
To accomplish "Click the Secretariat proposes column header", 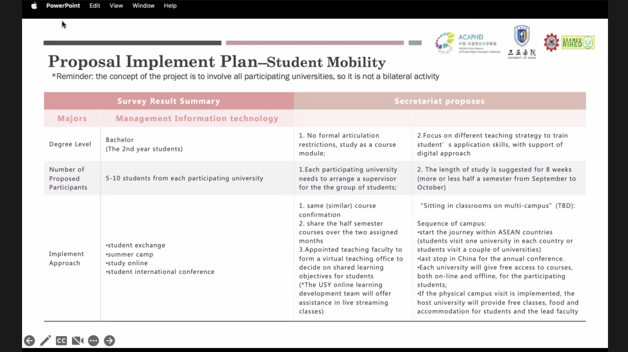I will click(439, 101).
